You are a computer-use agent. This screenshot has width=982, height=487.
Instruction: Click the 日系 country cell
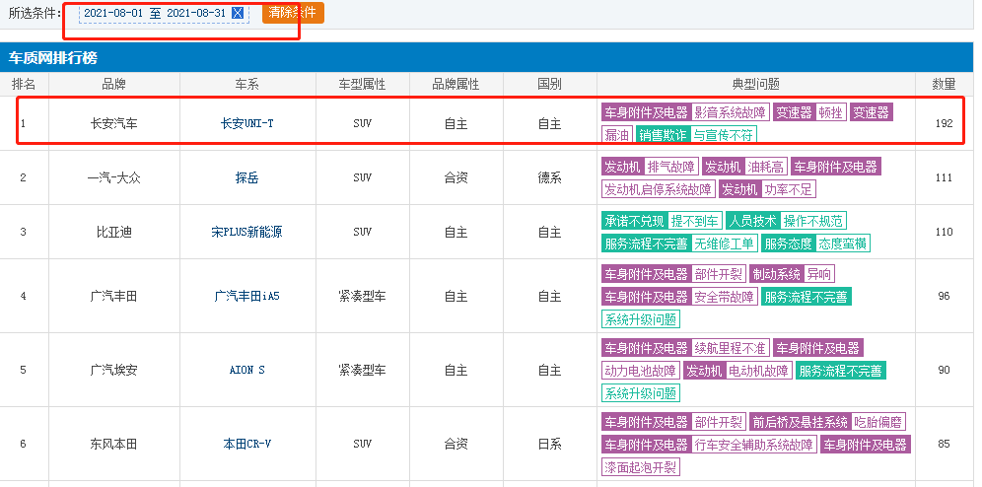[549, 444]
